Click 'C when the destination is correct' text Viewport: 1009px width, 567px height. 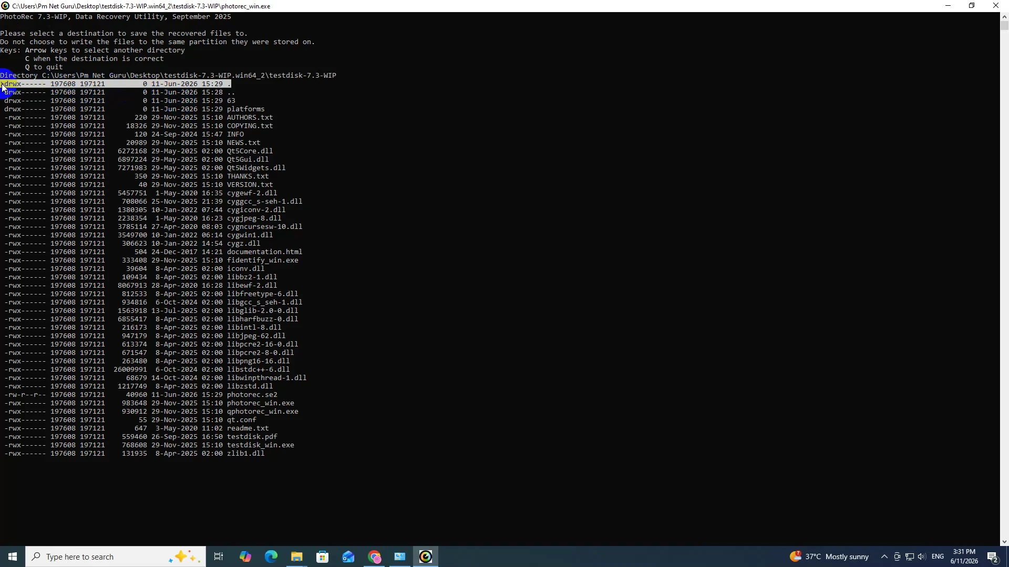click(95, 59)
